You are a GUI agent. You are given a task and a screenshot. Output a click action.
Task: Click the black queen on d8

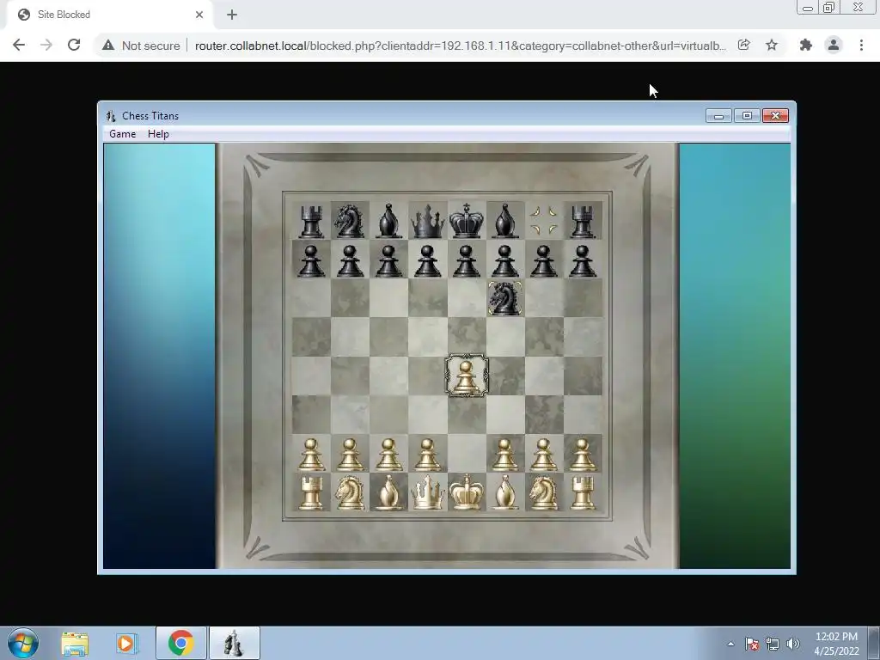428,221
